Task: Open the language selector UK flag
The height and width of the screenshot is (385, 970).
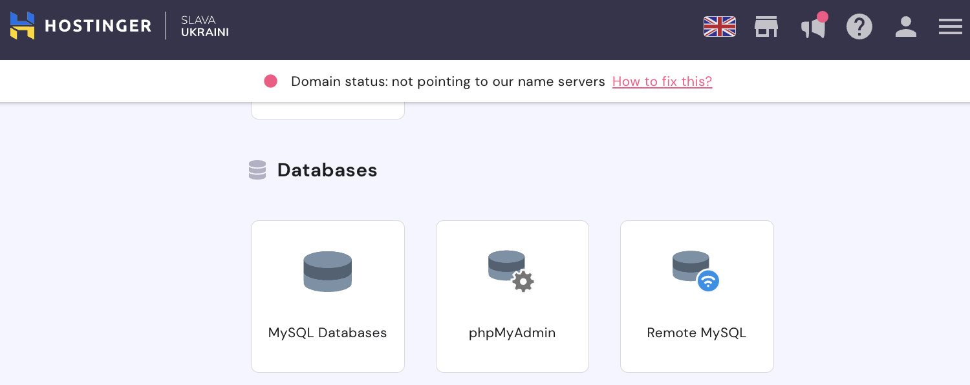Action: (719, 26)
